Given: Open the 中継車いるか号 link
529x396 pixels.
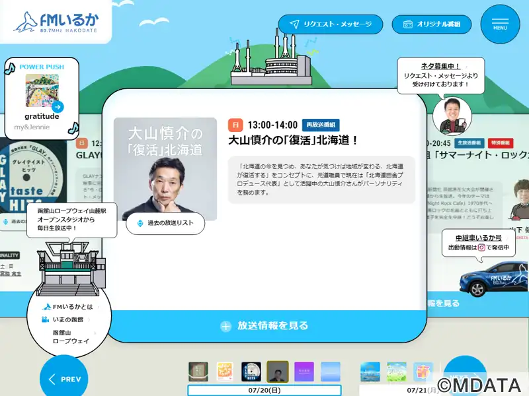Looking at the screenshot, I should click(478, 238).
